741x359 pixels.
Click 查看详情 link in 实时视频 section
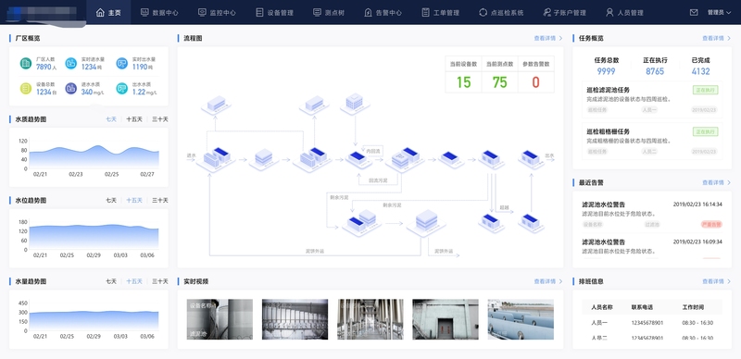pos(545,281)
